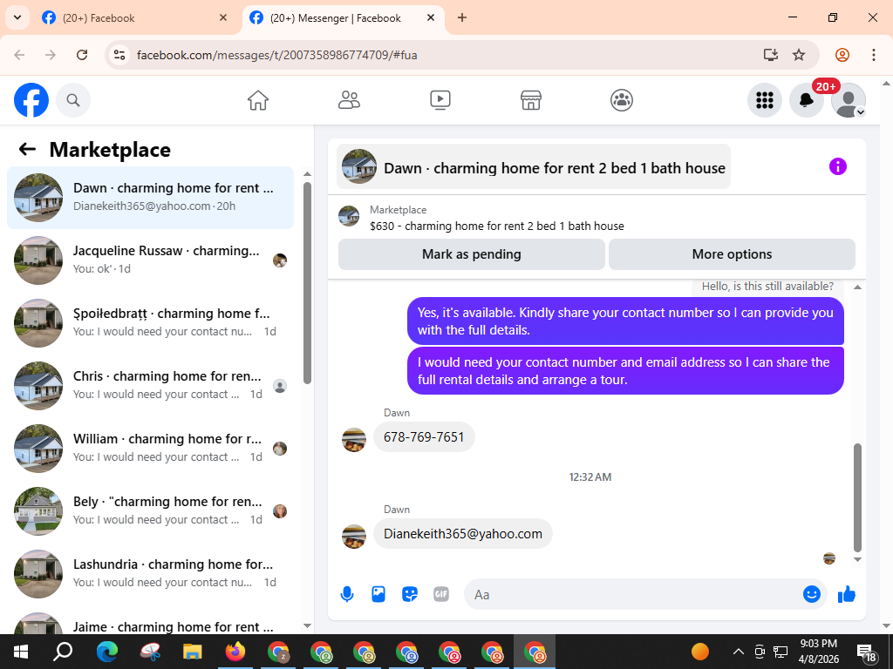Reload the page
This screenshot has width=893, height=669.
[82, 55]
